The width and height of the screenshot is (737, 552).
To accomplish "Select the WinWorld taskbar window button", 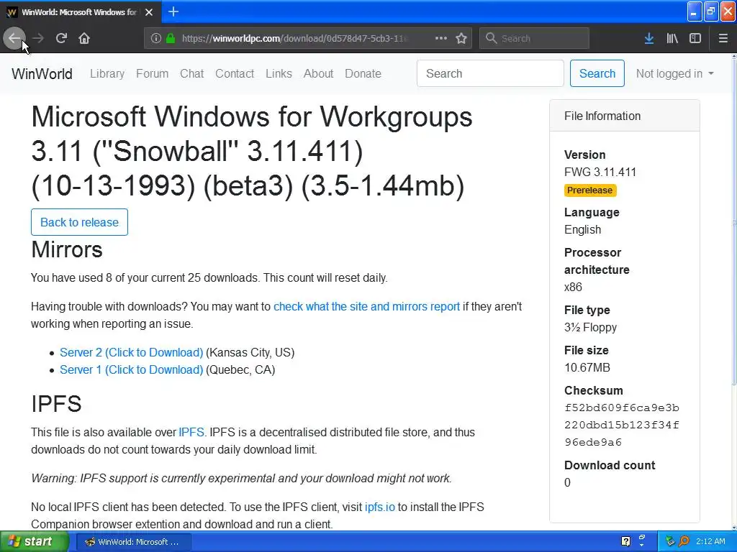I will coord(133,542).
